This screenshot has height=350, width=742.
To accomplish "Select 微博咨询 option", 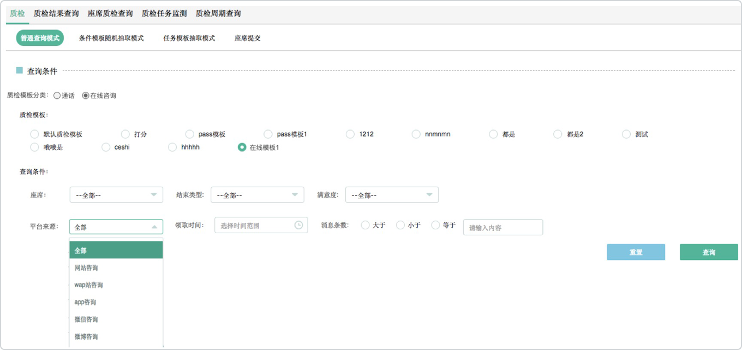I will 116,336.
